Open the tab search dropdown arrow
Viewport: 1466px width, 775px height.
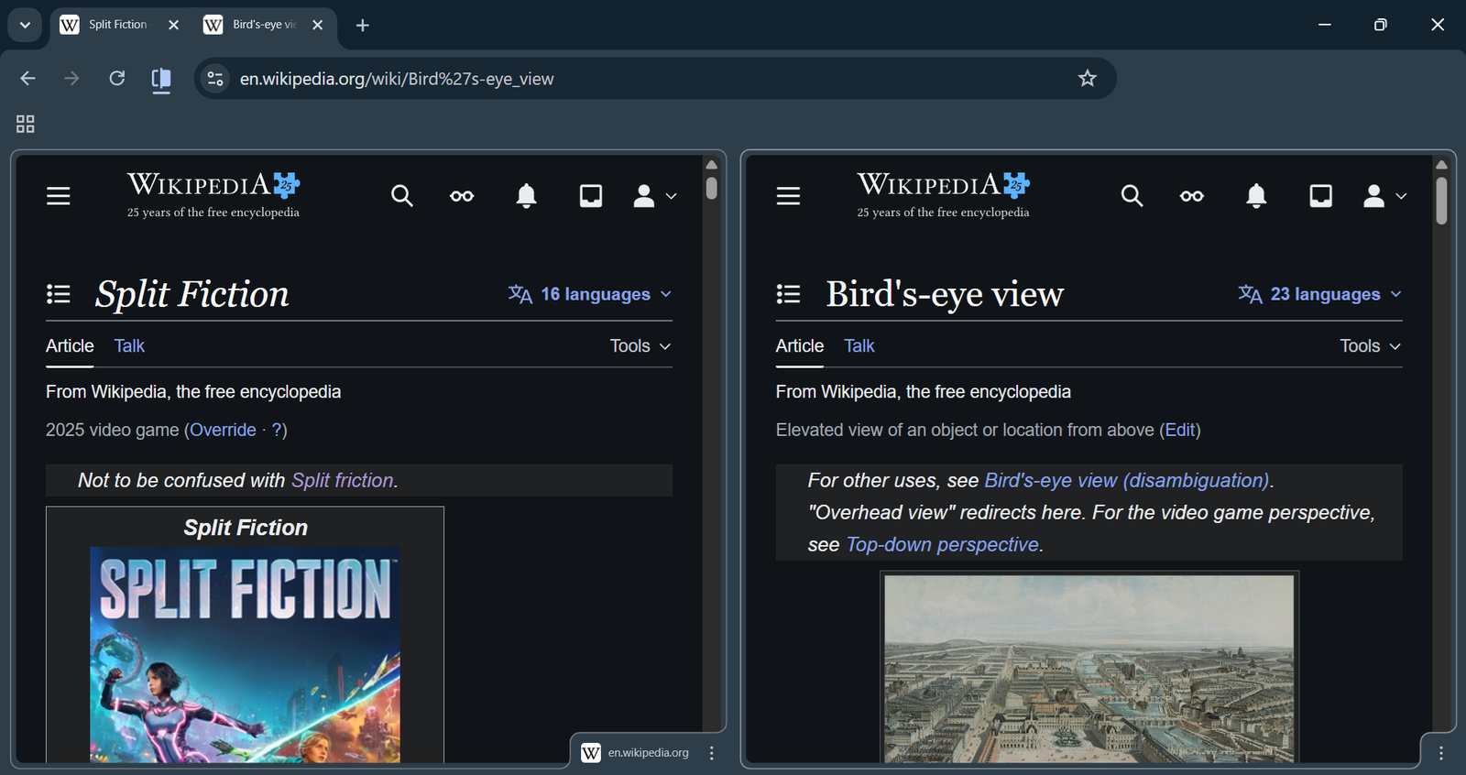click(x=25, y=25)
